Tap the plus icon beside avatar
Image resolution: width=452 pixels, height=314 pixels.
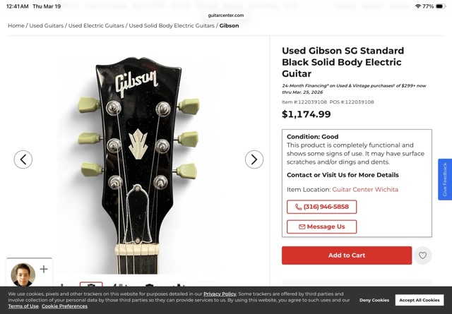[x=44, y=269]
